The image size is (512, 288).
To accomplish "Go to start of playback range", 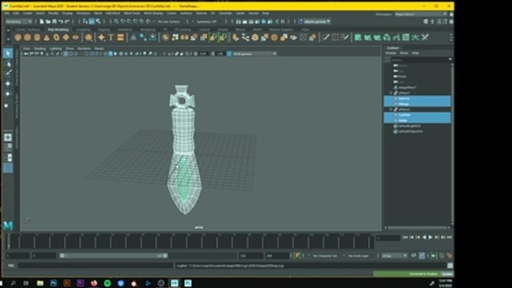I will [406, 238].
